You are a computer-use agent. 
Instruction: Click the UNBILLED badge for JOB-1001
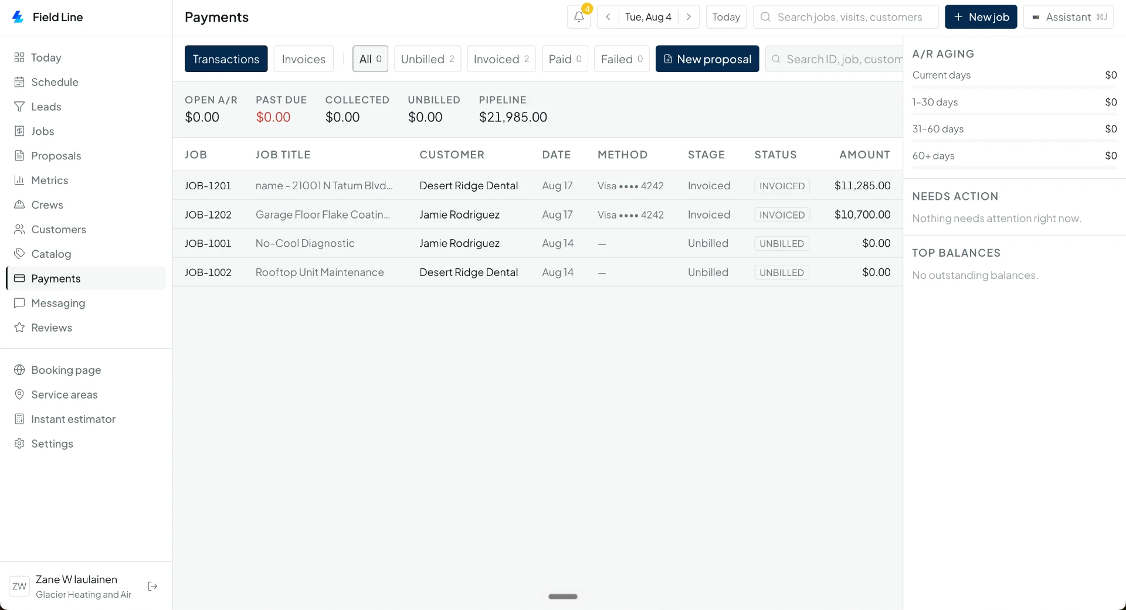click(782, 244)
